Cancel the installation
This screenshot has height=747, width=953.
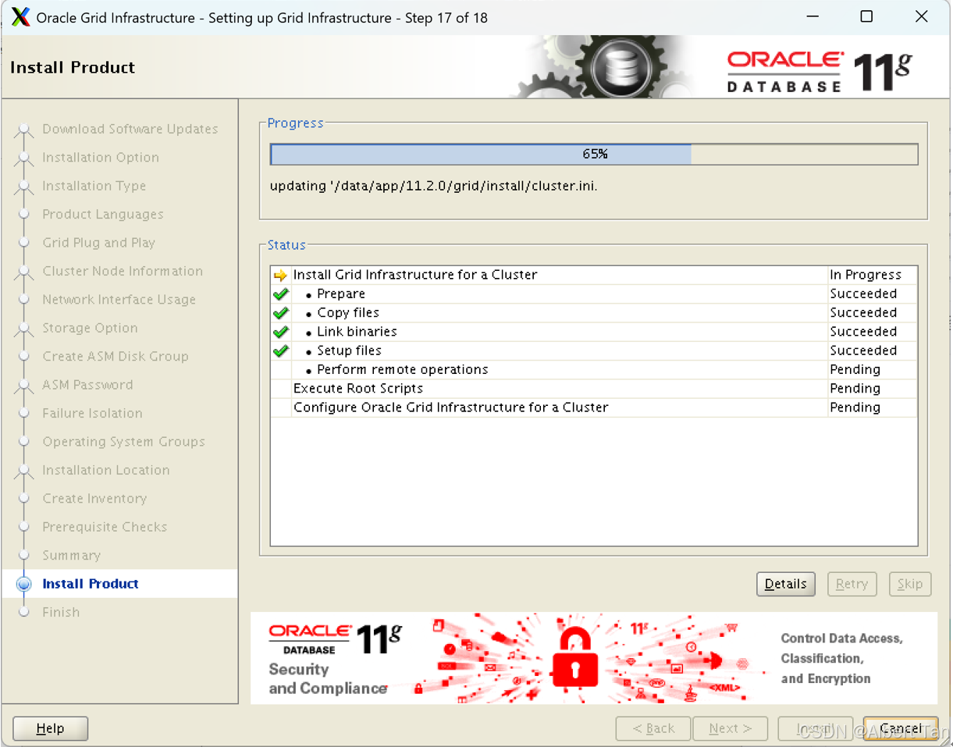pyautogui.click(x=901, y=728)
